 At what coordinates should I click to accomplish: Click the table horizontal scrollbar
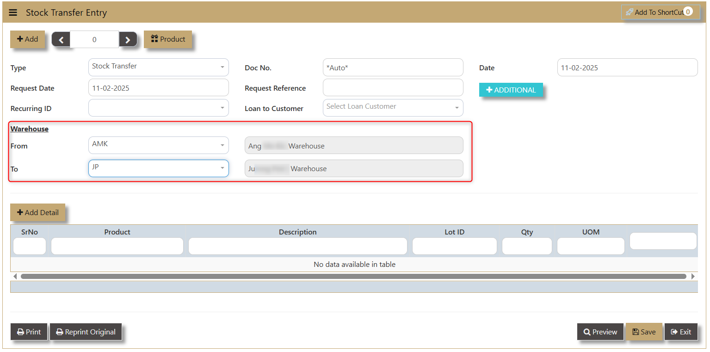(x=353, y=276)
